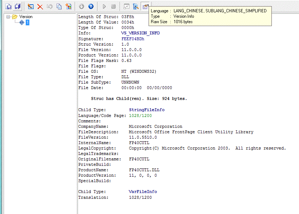
Task: Click the File Flags Mask 0.63 value
Action: (x=126, y=60)
